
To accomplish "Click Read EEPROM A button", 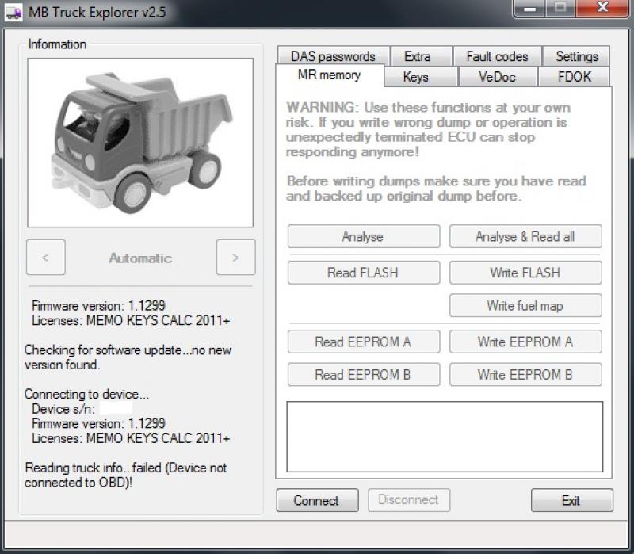I will click(364, 342).
